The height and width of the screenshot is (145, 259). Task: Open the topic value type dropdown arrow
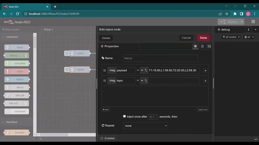point(142,81)
